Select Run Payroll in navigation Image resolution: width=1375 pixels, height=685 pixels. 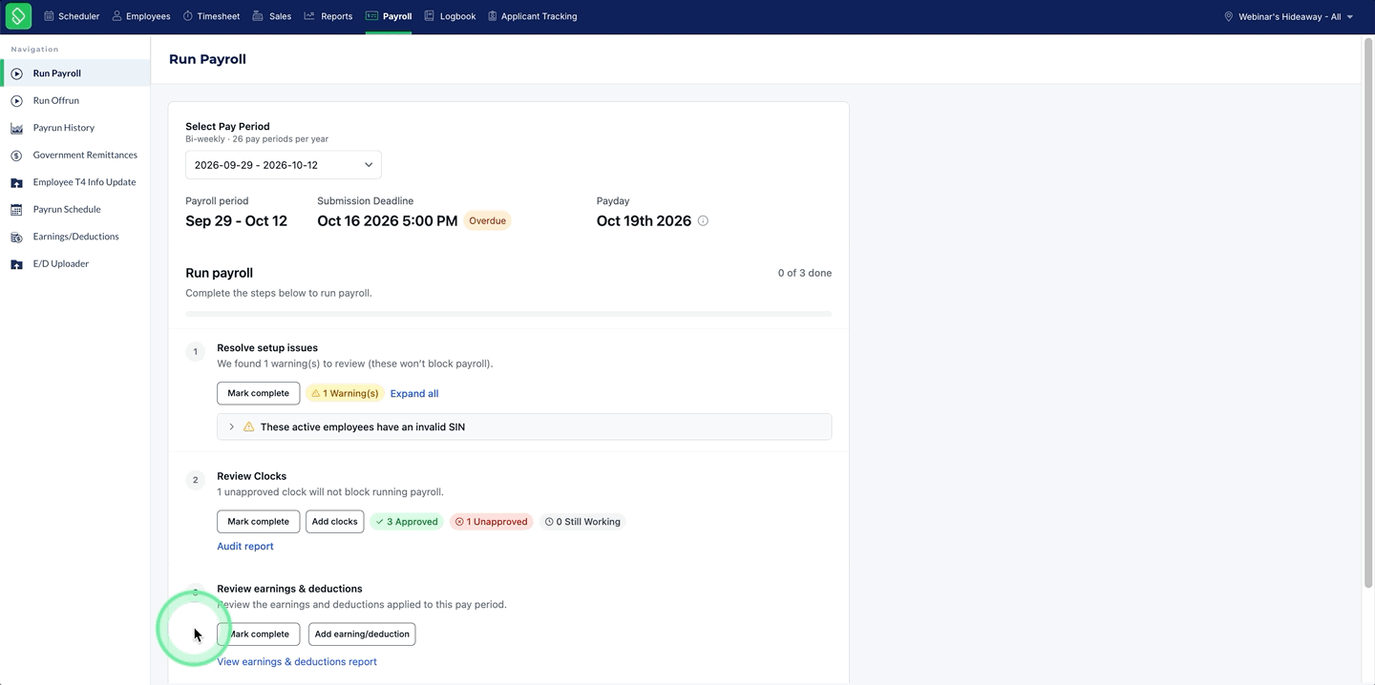[75, 73]
